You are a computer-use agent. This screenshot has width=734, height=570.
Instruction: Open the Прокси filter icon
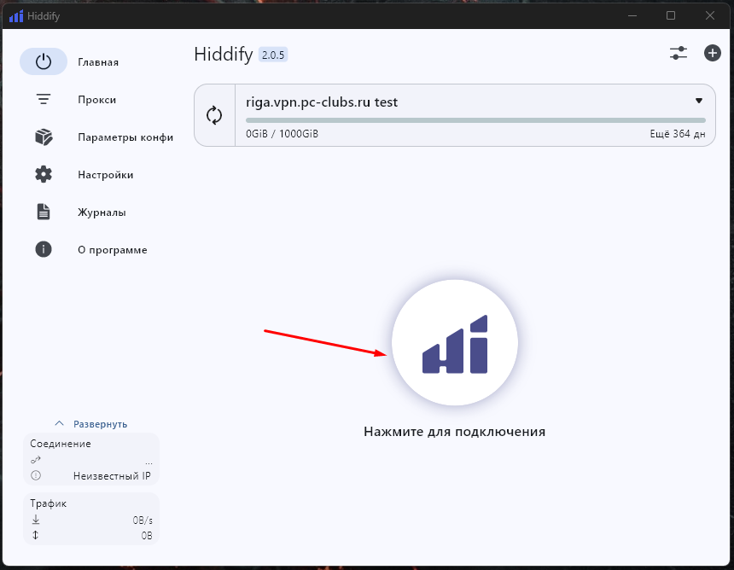pos(44,100)
